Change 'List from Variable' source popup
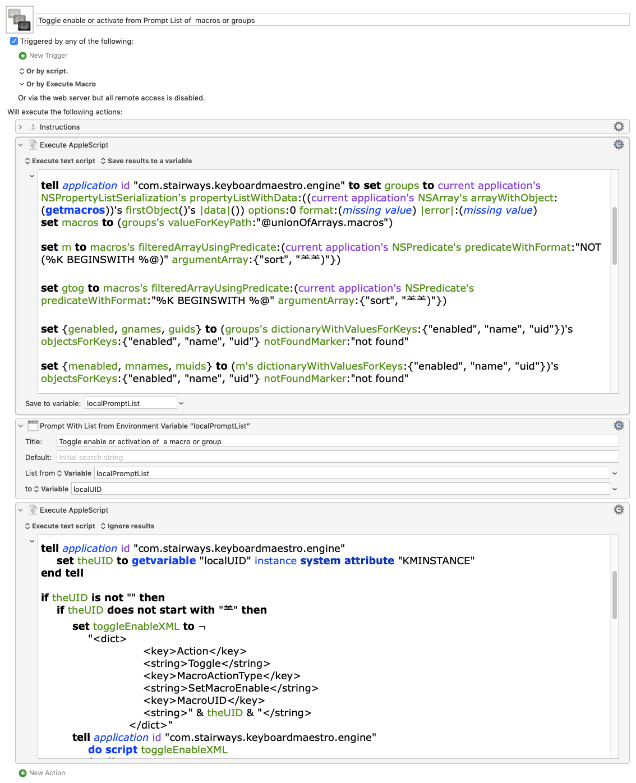This screenshot has height=783, width=636. (x=74, y=473)
